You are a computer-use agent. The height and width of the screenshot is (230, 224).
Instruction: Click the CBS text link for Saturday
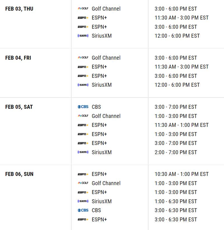(96, 107)
